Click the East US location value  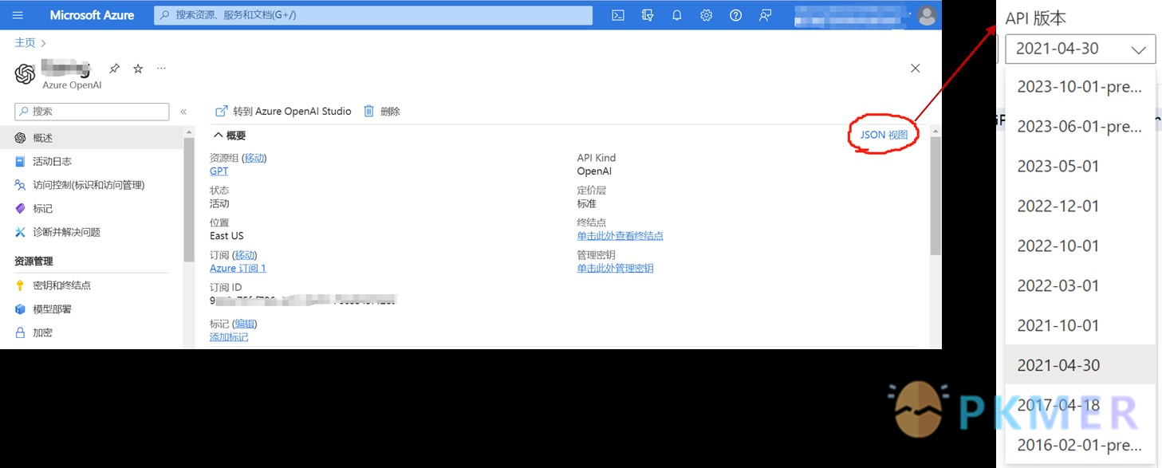[226, 236]
